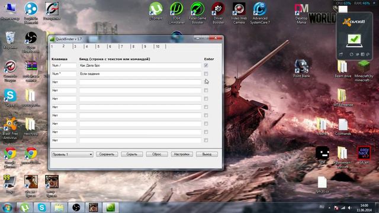Tick the Enter checkbox in fourth row
Image resolution: width=379 pixels, height=213 pixels.
(206, 91)
